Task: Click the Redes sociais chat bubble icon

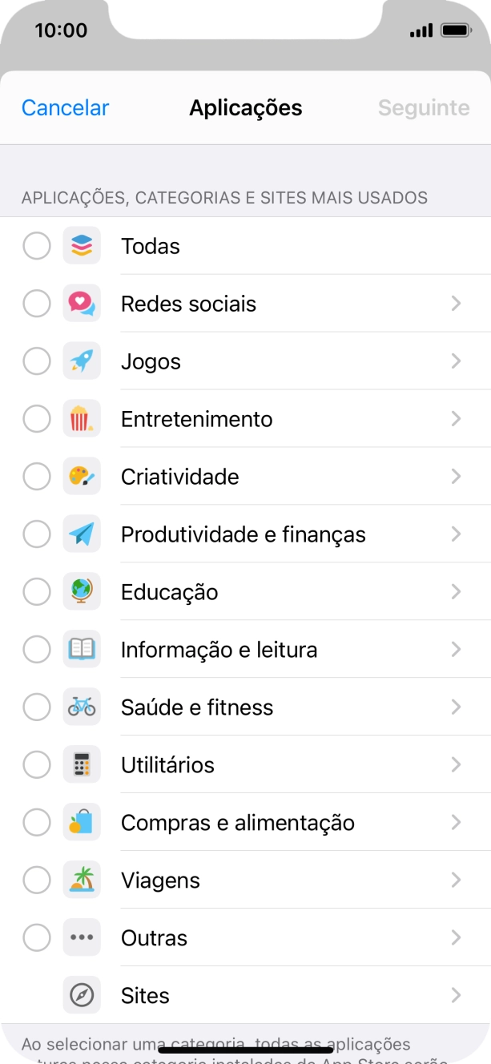Action: [x=82, y=304]
